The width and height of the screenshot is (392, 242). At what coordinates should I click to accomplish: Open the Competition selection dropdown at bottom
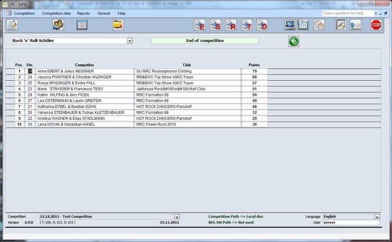[177, 217]
